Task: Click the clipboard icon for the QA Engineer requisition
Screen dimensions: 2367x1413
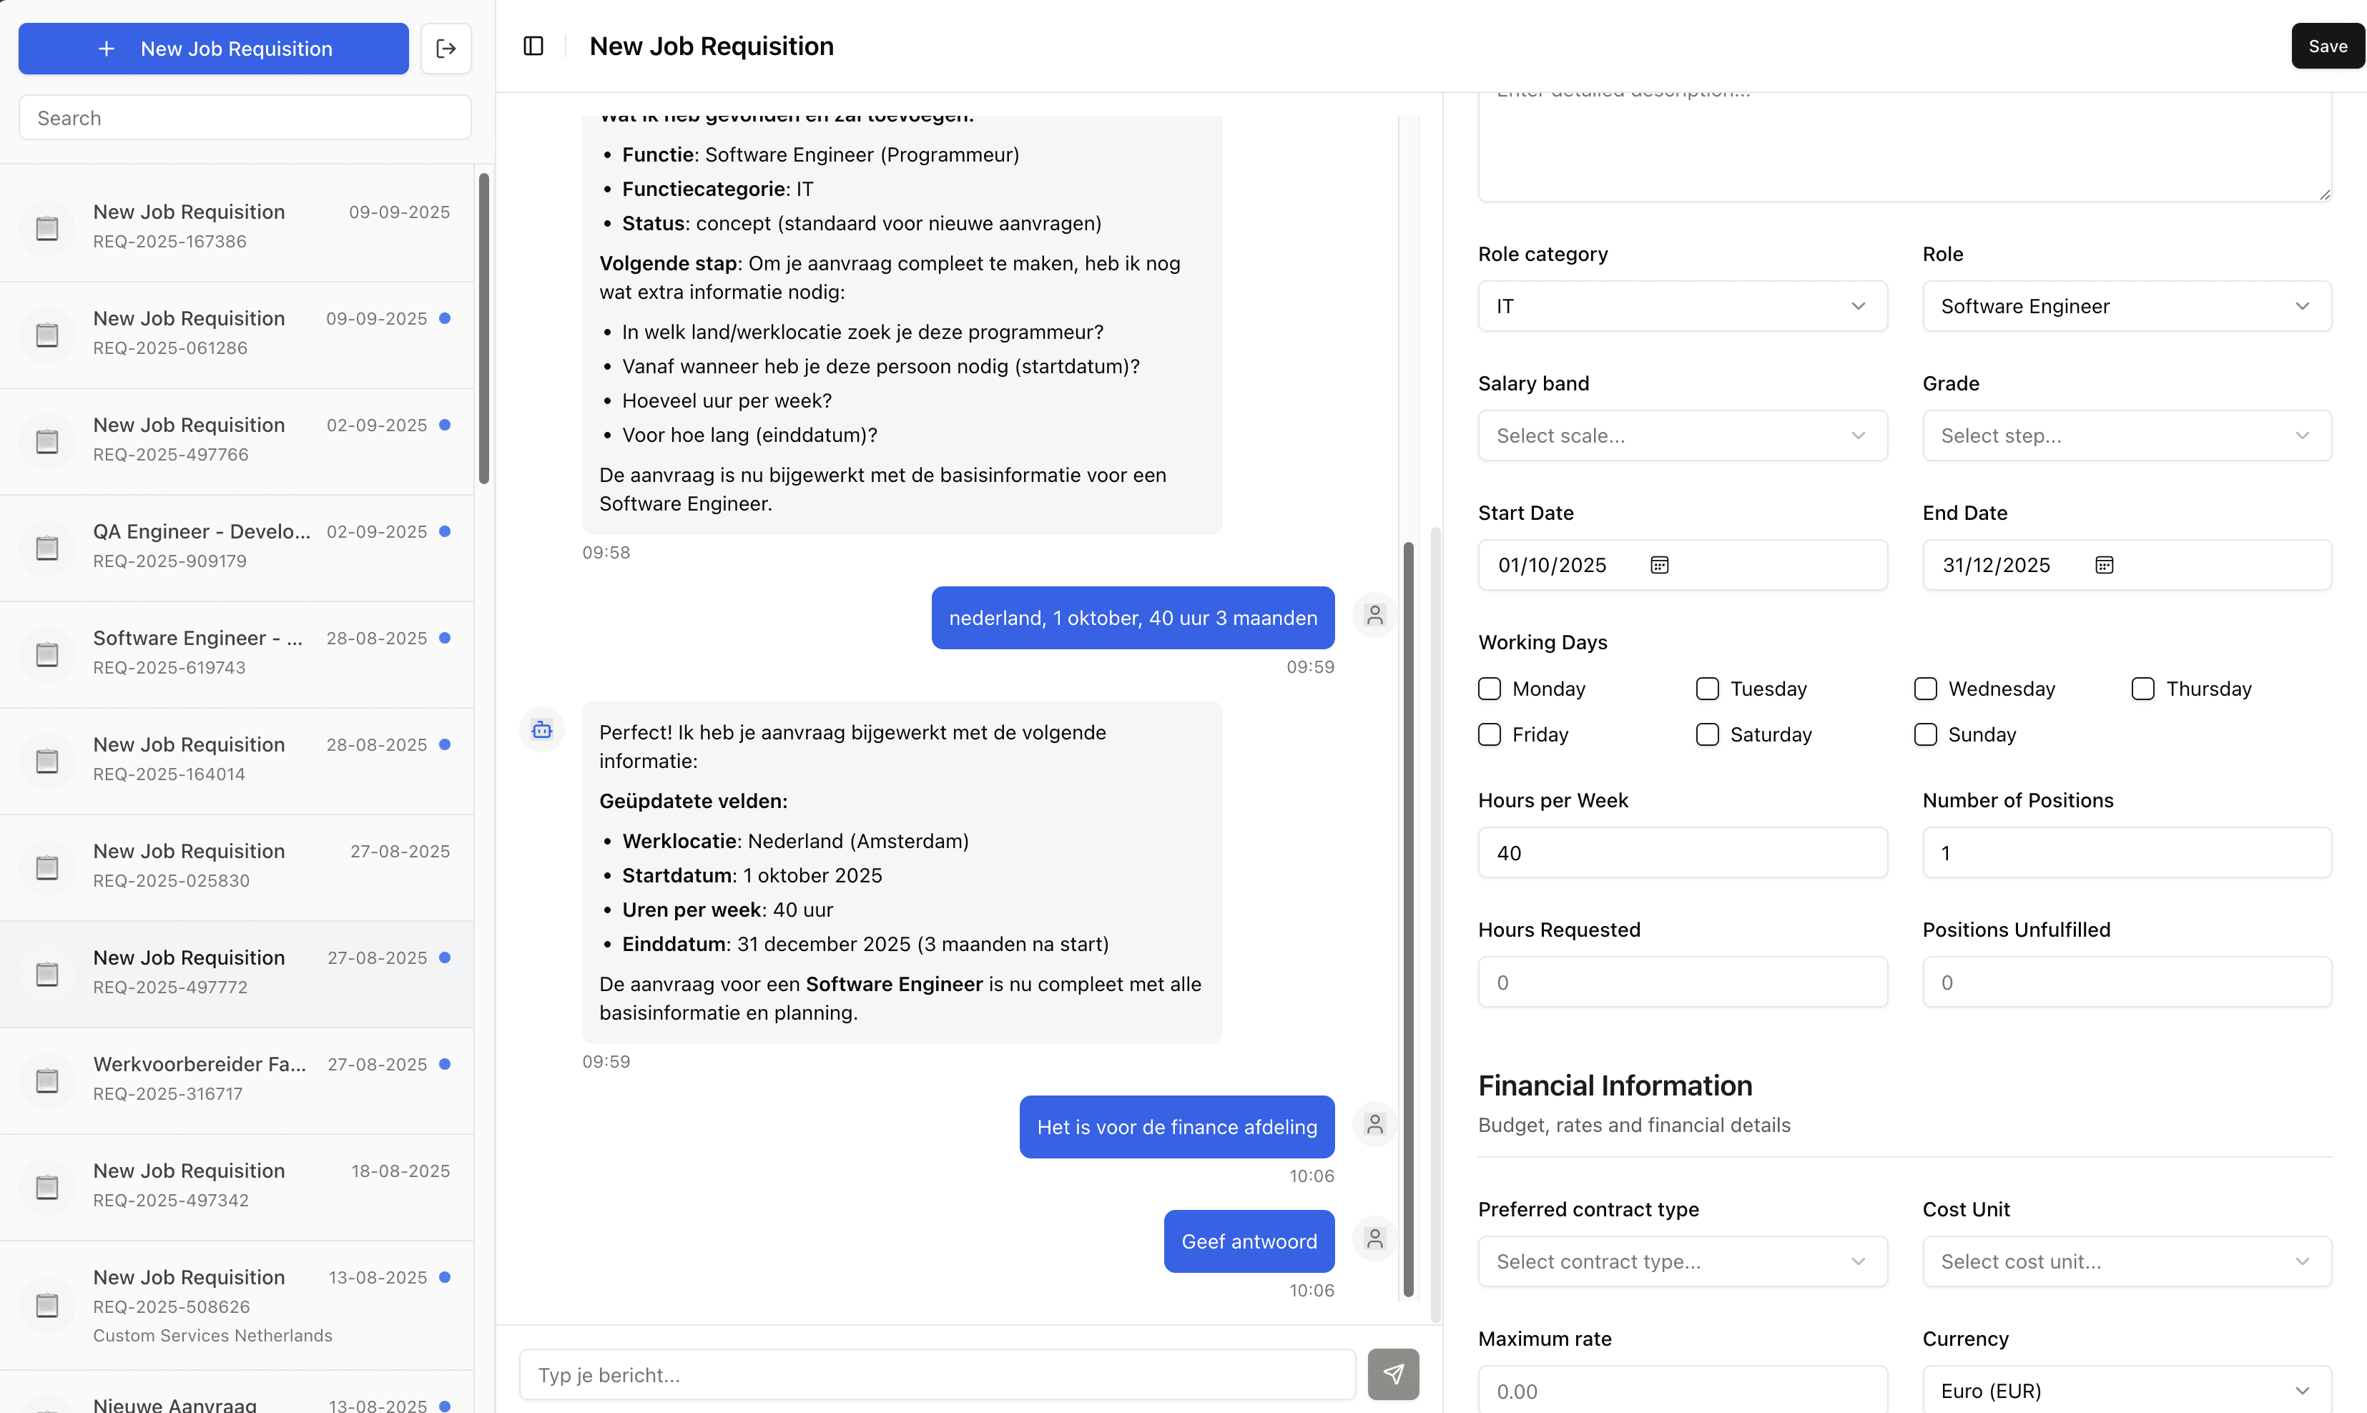Action: [x=46, y=548]
